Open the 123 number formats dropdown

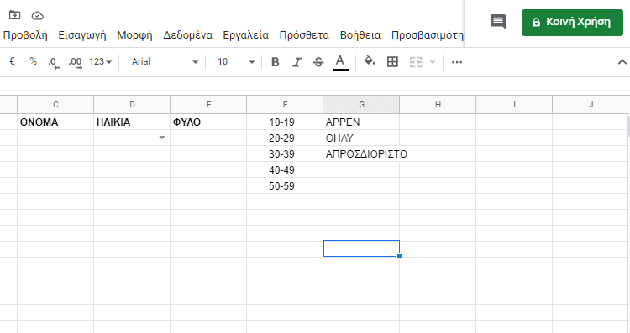click(100, 62)
